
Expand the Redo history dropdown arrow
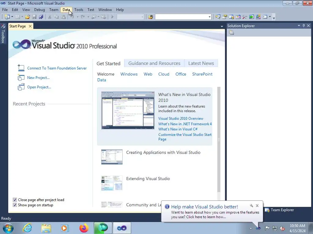[88, 17]
